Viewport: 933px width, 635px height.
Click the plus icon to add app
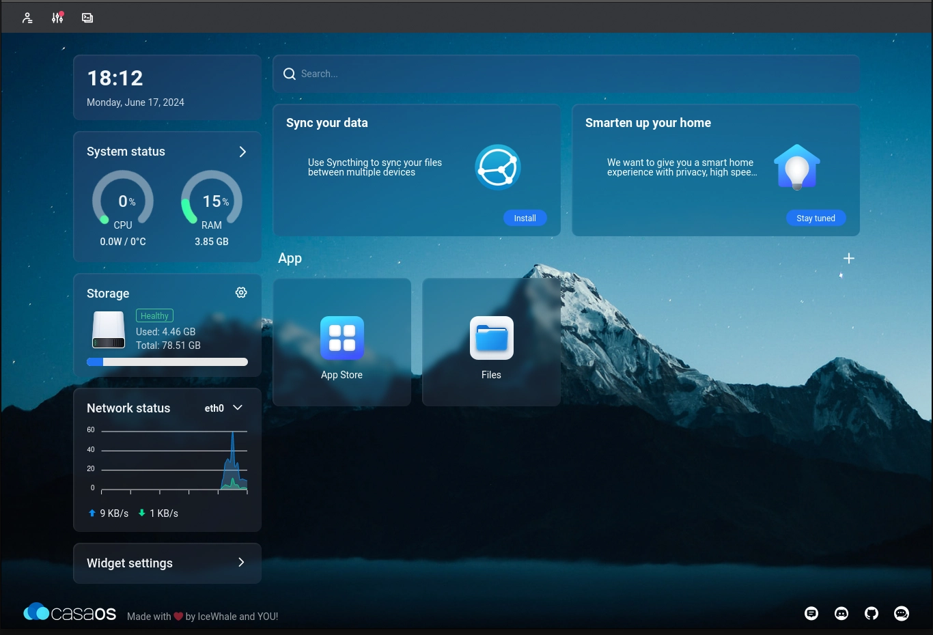[x=849, y=258]
